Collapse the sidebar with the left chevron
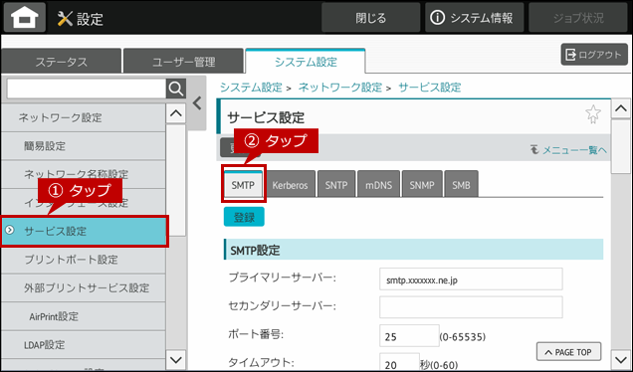This screenshot has height=372, width=633. coord(197,103)
